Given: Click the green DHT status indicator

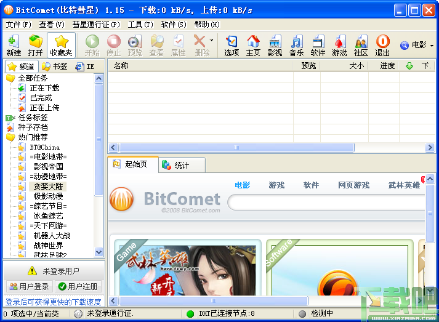Looking at the screenshot, I should pyautogui.click(x=190, y=314).
